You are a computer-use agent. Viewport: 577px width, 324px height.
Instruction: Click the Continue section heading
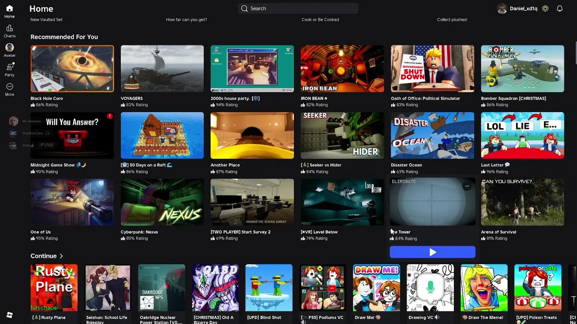click(44, 256)
